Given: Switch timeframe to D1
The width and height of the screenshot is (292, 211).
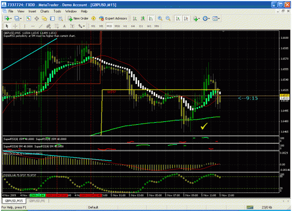Looking at the screenshot, I should [x=141, y=26].
